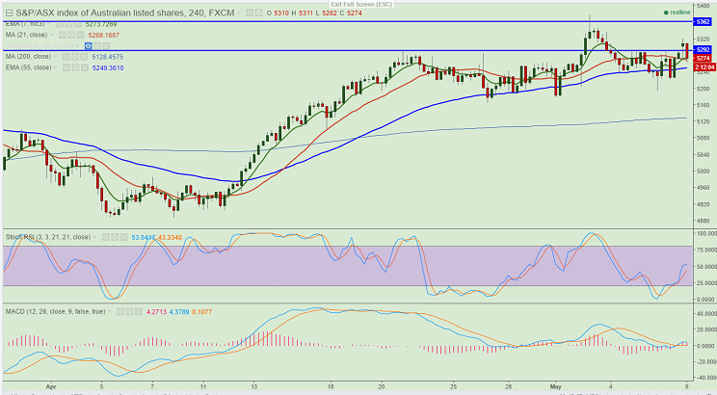Collapse the chart legend with the minus box
The height and width of the screenshot is (395, 717).
pyautogui.click(x=9, y=13)
